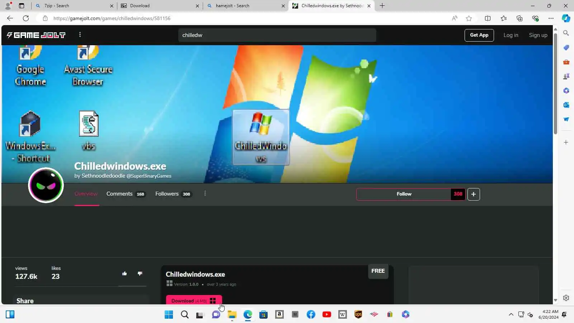
Task: Click the Read aloud icon
Action: [455, 18]
